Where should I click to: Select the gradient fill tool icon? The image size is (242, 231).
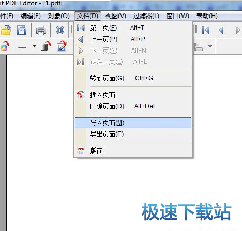pyautogui.click(x=46, y=46)
